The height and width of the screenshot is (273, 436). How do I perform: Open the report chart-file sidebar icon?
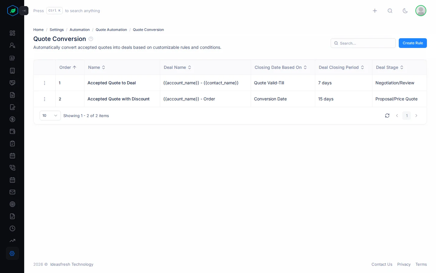point(12,216)
